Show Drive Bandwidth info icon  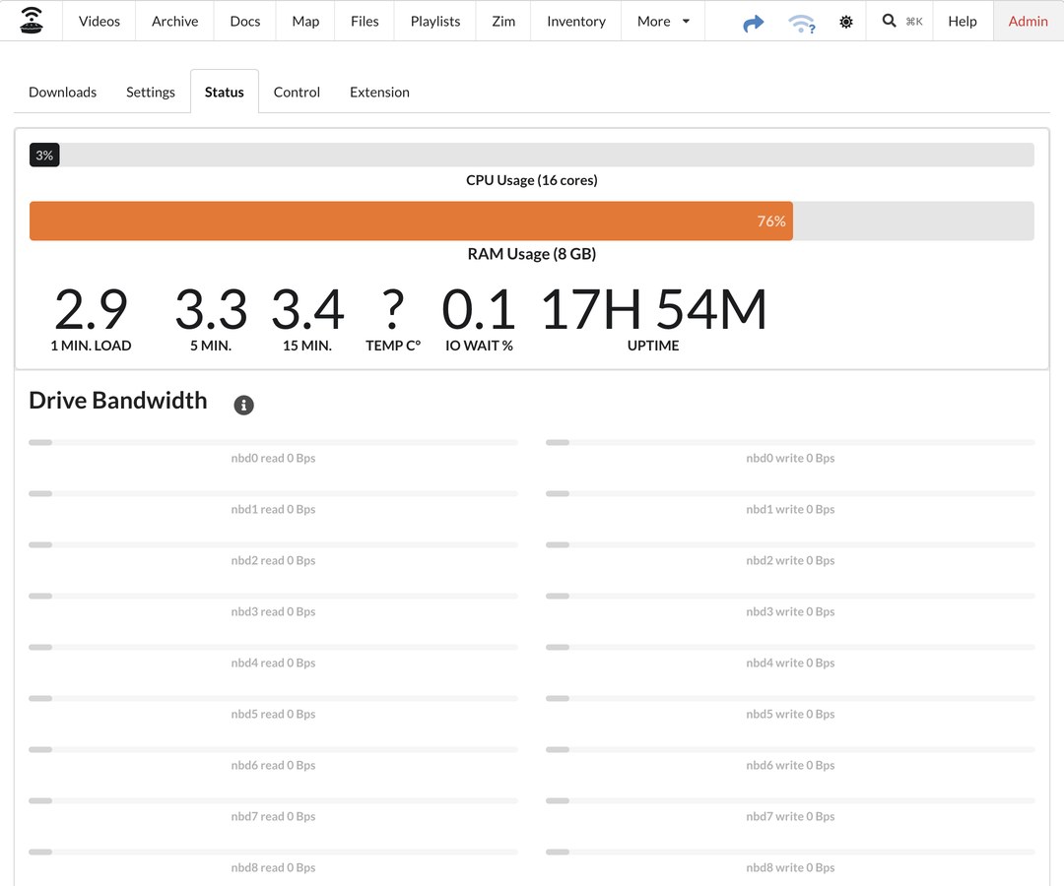[243, 405]
